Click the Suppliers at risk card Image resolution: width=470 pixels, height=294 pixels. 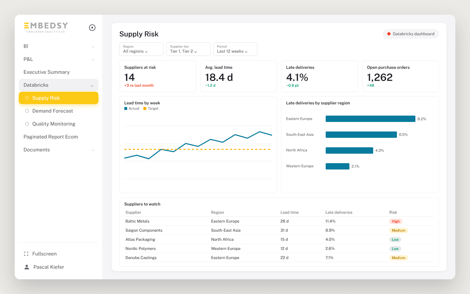pos(158,76)
